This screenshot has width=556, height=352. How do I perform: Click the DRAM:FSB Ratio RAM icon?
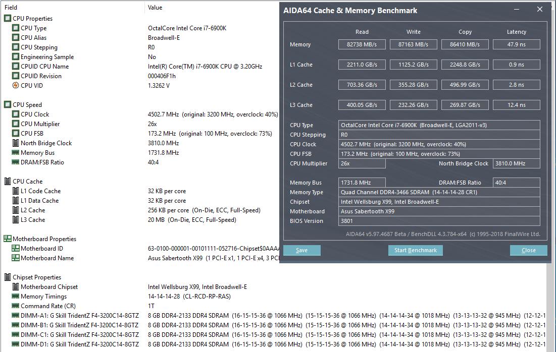16,162
